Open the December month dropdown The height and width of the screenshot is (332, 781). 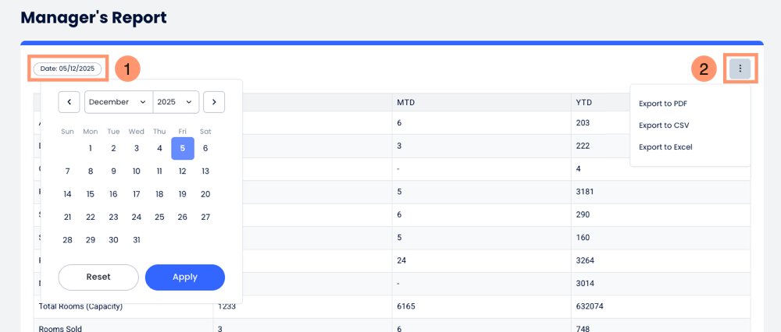118,102
